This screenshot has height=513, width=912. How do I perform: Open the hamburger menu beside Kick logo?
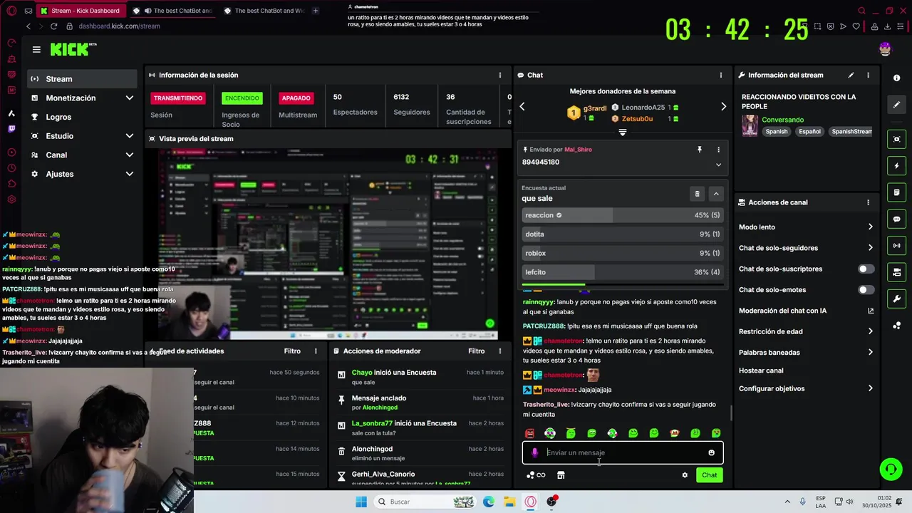point(36,49)
